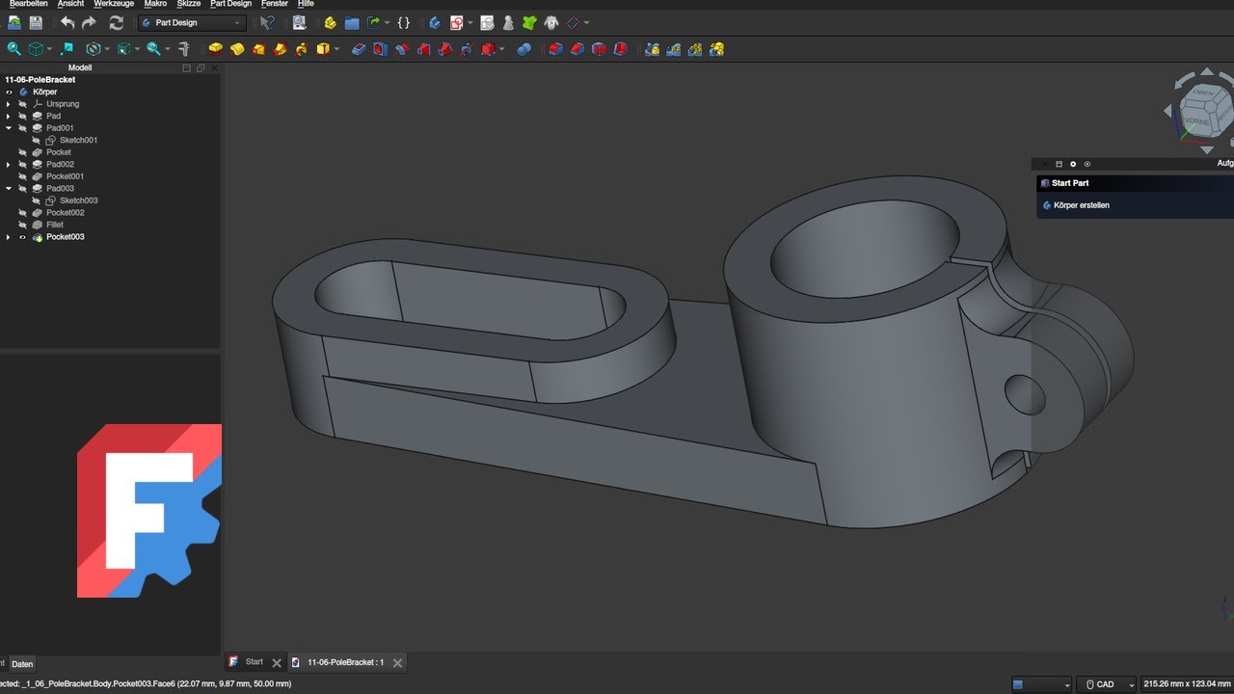Toggle visibility of Ursprung

(22, 104)
